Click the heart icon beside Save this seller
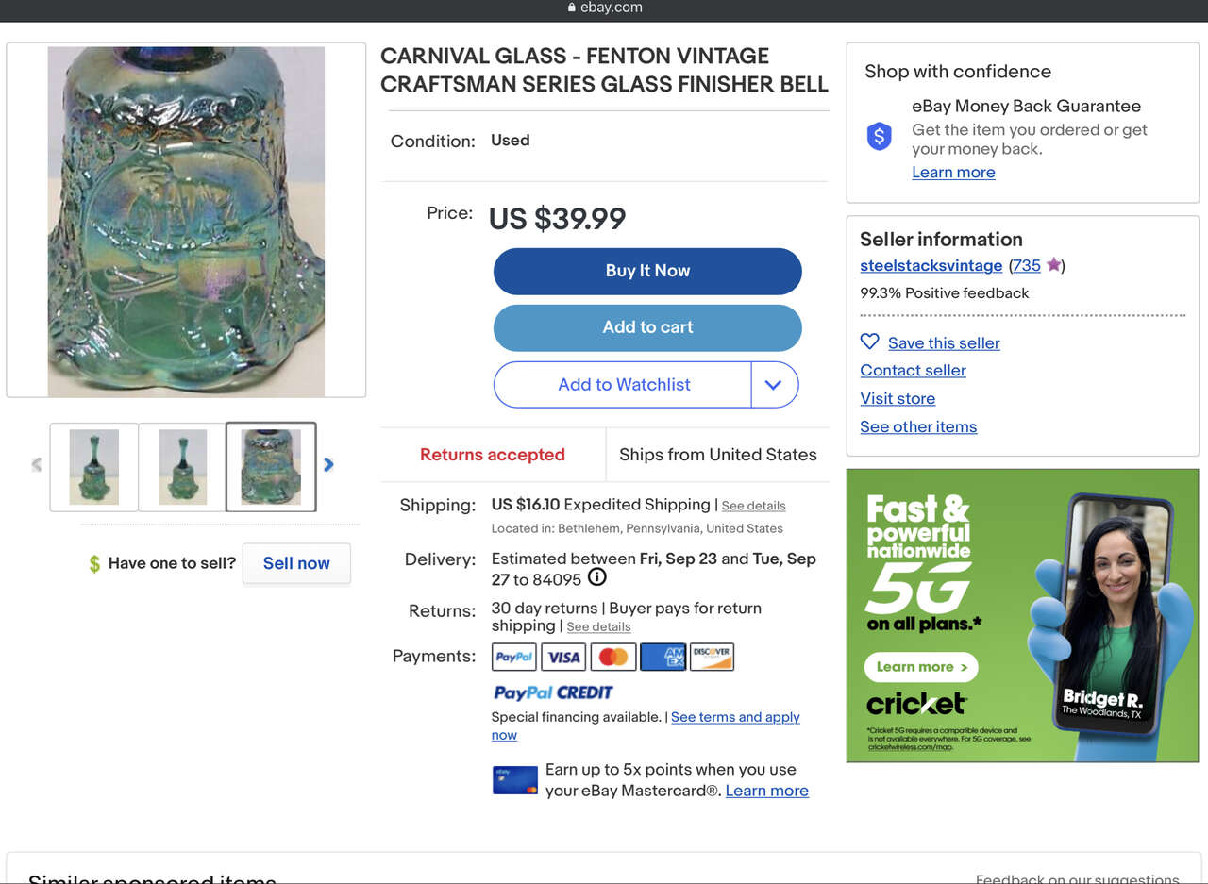The height and width of the screenshot is (884, 1208). coord(869,342)
